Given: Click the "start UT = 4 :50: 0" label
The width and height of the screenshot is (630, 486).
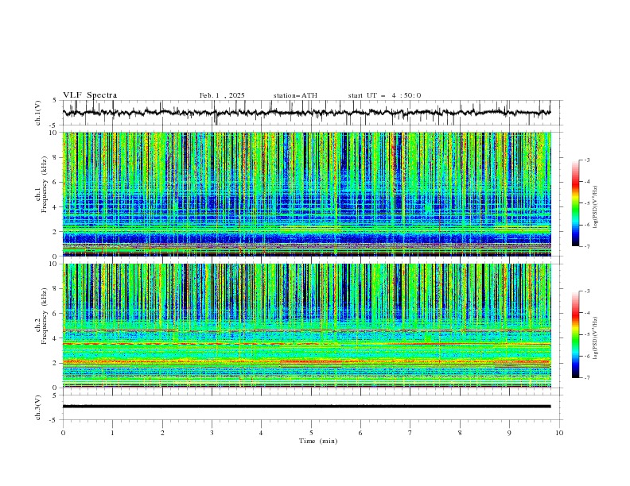Looking at the screenshot, I should coord(384,95).
